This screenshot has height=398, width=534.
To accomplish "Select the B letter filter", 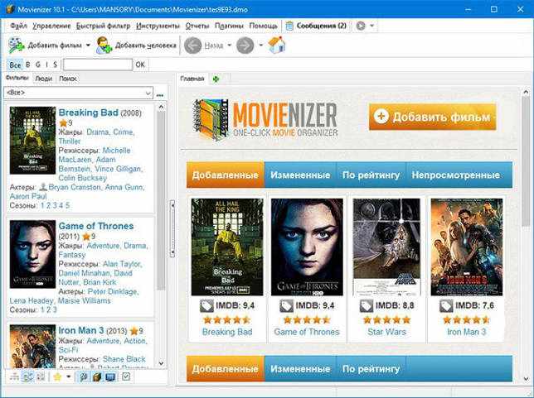I will tap(28, 65).
